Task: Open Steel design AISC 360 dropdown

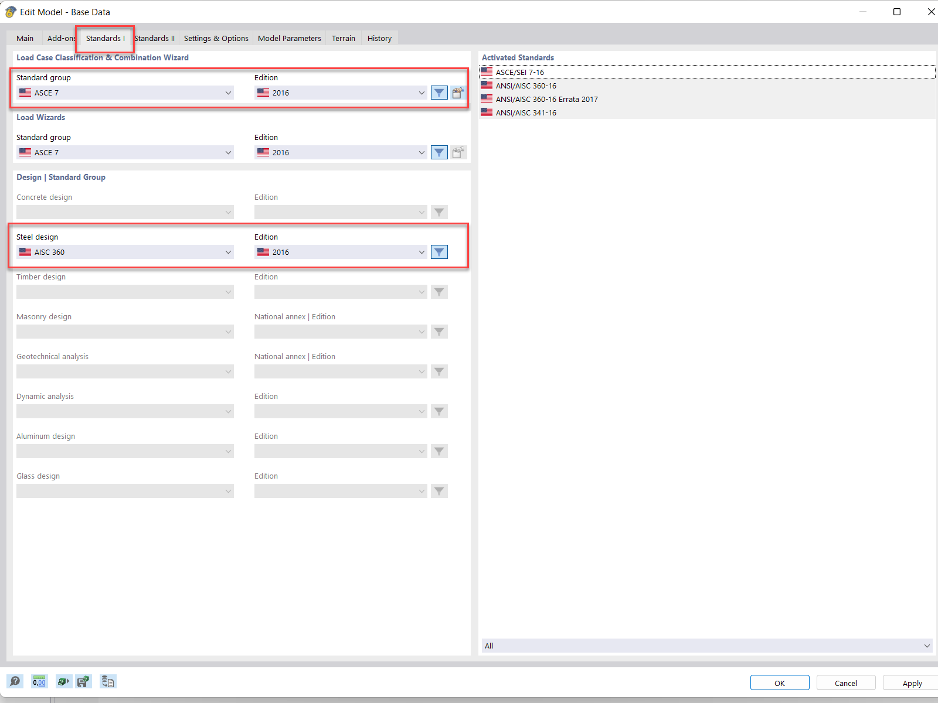Action: pos(125,252)
